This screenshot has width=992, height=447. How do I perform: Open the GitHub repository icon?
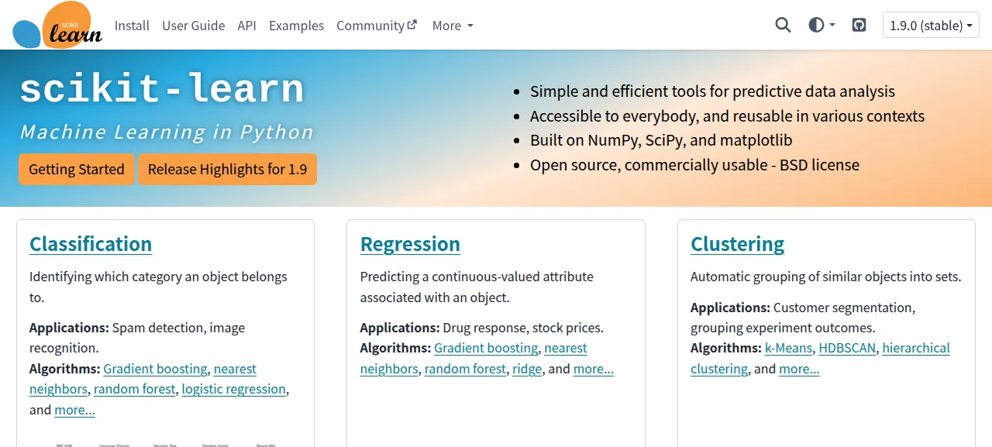pyautogui.click(x=859, y=26)
